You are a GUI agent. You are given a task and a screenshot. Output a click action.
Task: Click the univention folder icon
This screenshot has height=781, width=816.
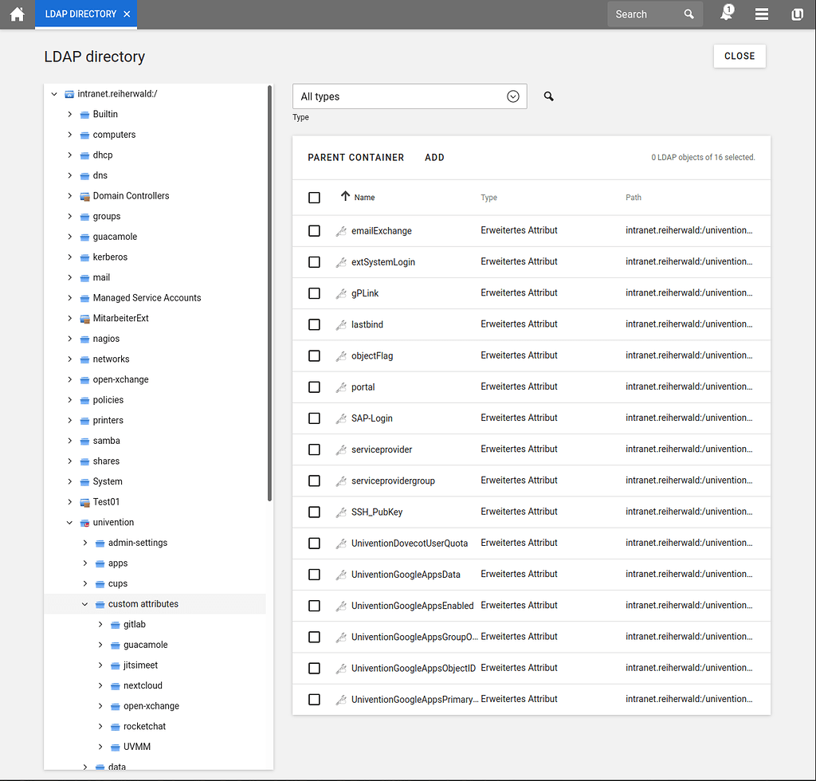[84, 523]
